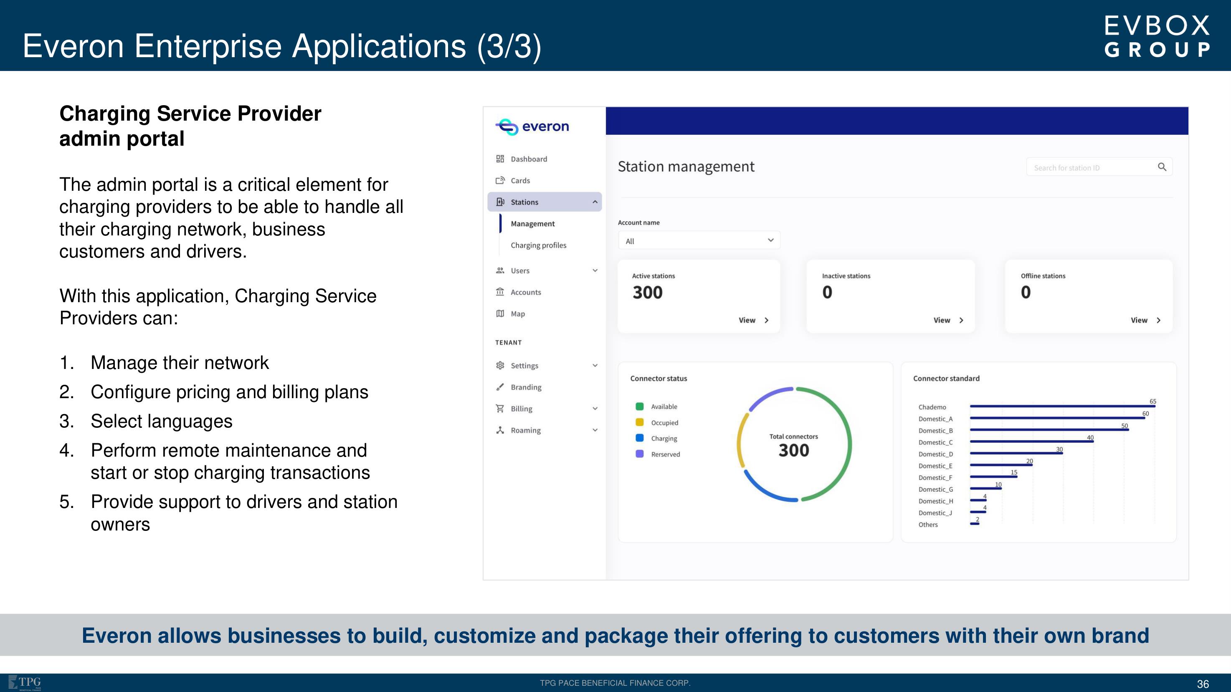
Task: Click the Station management heading
Action: (x=686, y=166)
